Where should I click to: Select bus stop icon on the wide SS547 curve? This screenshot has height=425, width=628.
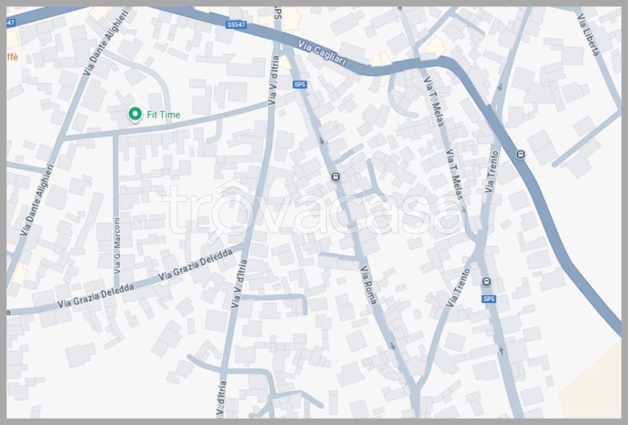coord(521,154)
